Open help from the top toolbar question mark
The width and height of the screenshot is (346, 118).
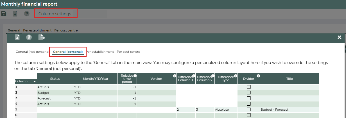[27, 14]
